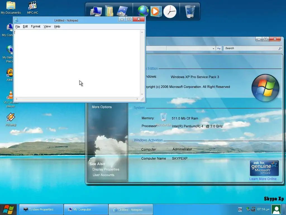Click the genuine Microsoft software badge
286x215 pixels.
tap(264, 168)
